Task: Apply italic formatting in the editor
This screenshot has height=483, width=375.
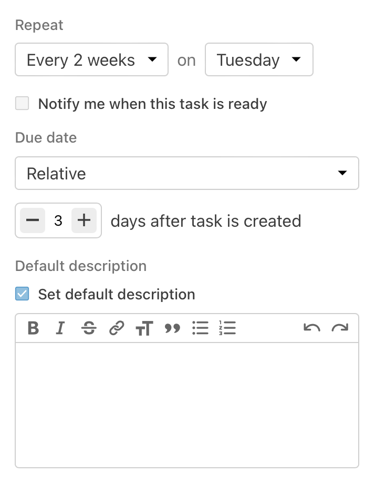Action: point(60,329)
